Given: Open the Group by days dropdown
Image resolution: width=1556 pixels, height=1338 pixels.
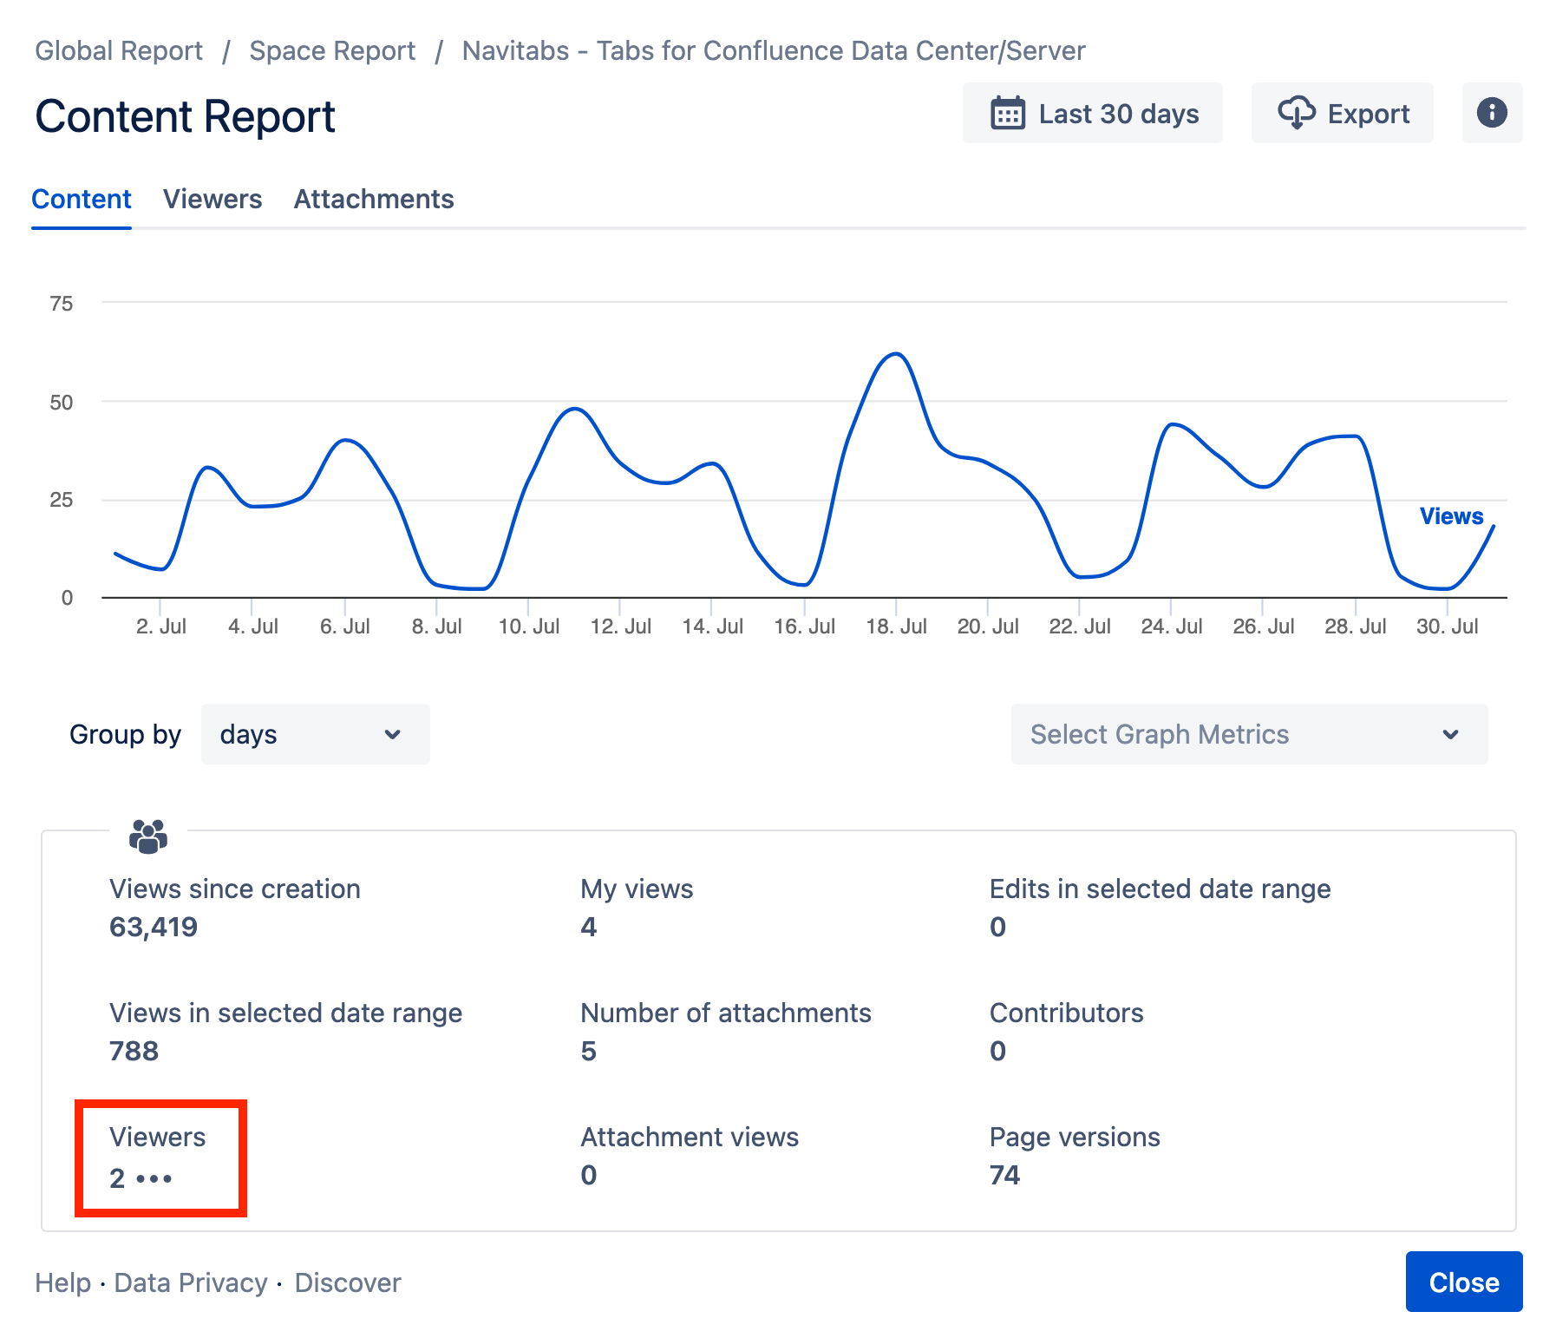Looking at the screenshot, I should click(314, 734).
